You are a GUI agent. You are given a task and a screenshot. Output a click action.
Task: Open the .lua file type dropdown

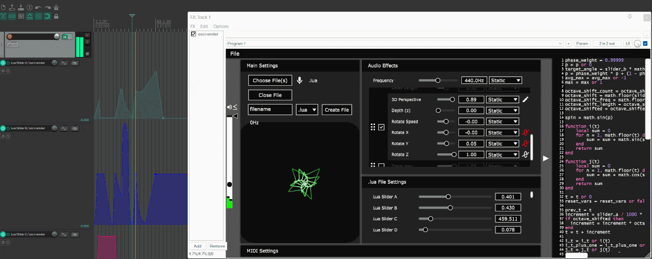pos(307,110)
